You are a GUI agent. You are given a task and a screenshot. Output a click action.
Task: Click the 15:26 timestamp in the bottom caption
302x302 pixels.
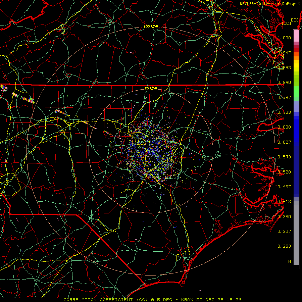(x=234, y=300)
